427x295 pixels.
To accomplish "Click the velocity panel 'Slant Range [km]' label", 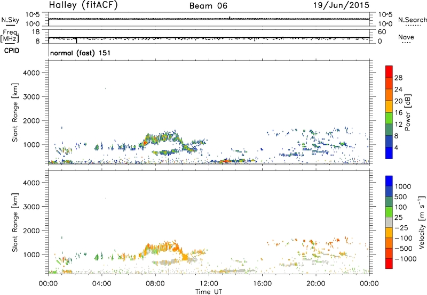I will coord(15,223).
